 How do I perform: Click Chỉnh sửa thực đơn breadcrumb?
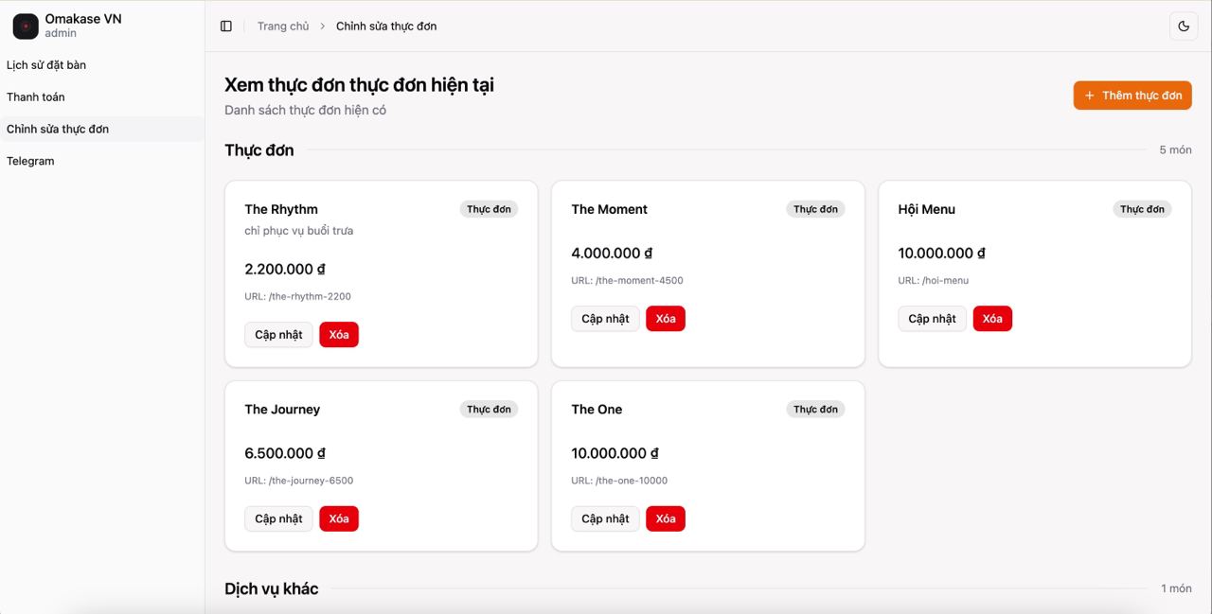(386, 26)
